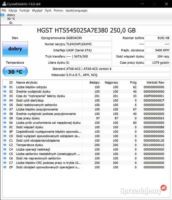Open the Dysk menu

click(x=48, y=11)
